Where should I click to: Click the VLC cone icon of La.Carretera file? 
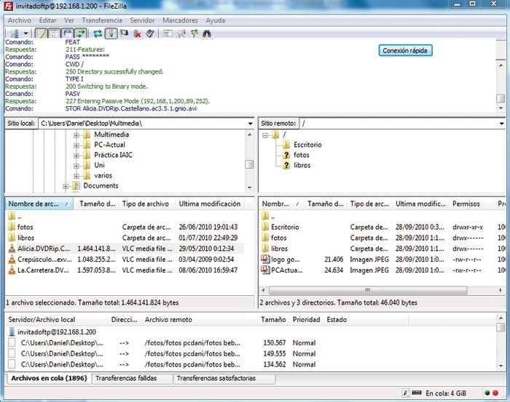pos(12,270)
